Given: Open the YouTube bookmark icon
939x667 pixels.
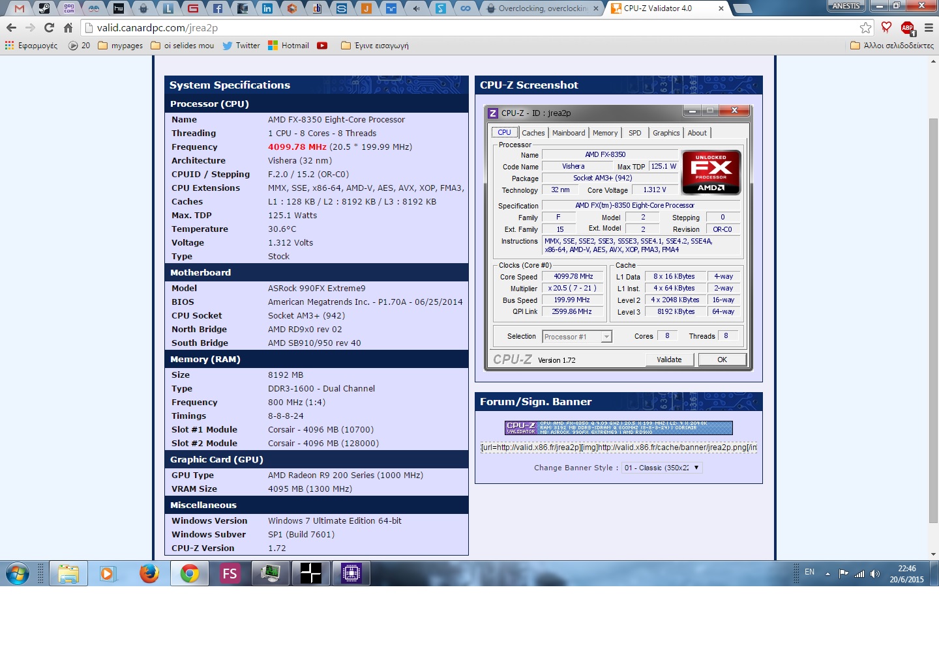Looking at the screenshot, I should pyautogui.click(x=322, y=46).
